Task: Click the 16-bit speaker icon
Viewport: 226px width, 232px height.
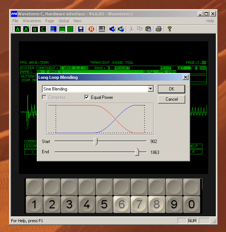Action: click(x=121, y=29)
